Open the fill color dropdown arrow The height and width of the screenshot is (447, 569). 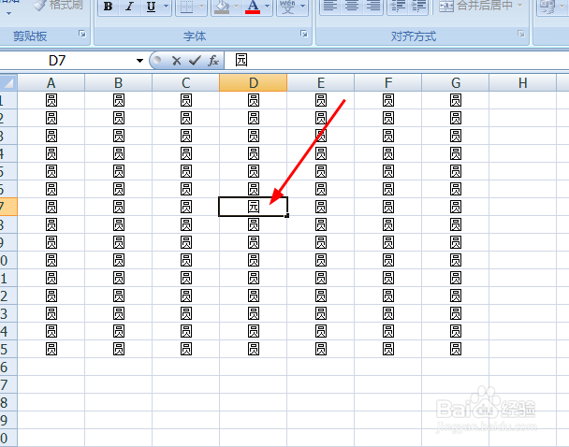(236, 7)
